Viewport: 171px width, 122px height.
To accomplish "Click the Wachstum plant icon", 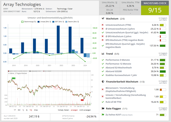I will point(103,19).
